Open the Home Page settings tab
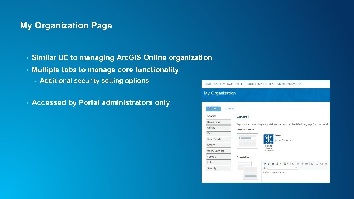Screen dimensions: 354x199 click(x=218, y=122)
